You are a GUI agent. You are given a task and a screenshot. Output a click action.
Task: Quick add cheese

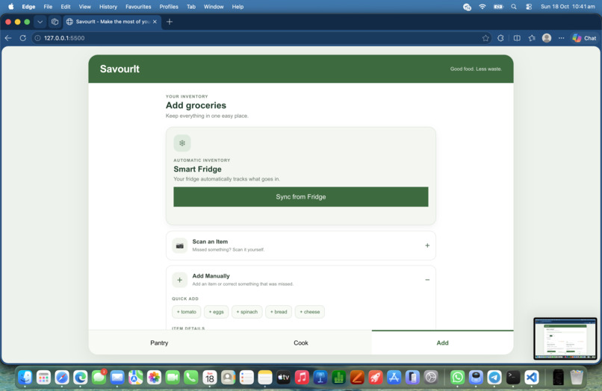pyautogui.click(x=310, y=312)
